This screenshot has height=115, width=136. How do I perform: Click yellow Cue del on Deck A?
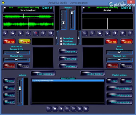point(24,41)
